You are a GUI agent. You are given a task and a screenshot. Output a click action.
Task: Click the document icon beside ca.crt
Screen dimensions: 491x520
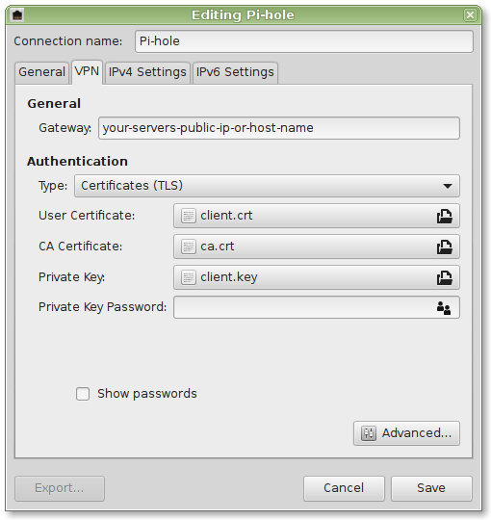click(x=189, y=247)
